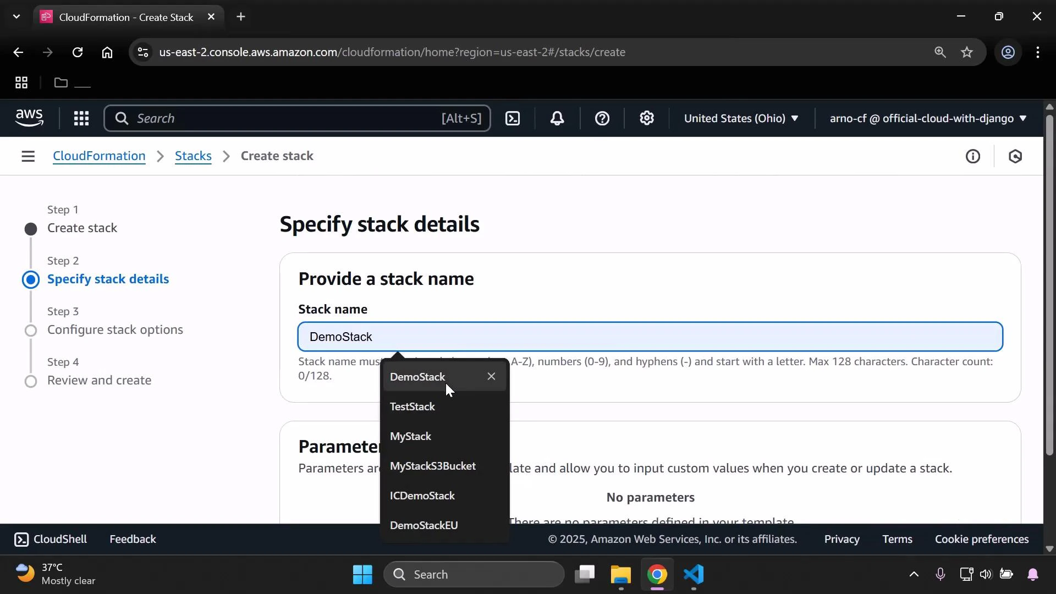Open the United States (Ohio) region dropdown

click(741, 118)
